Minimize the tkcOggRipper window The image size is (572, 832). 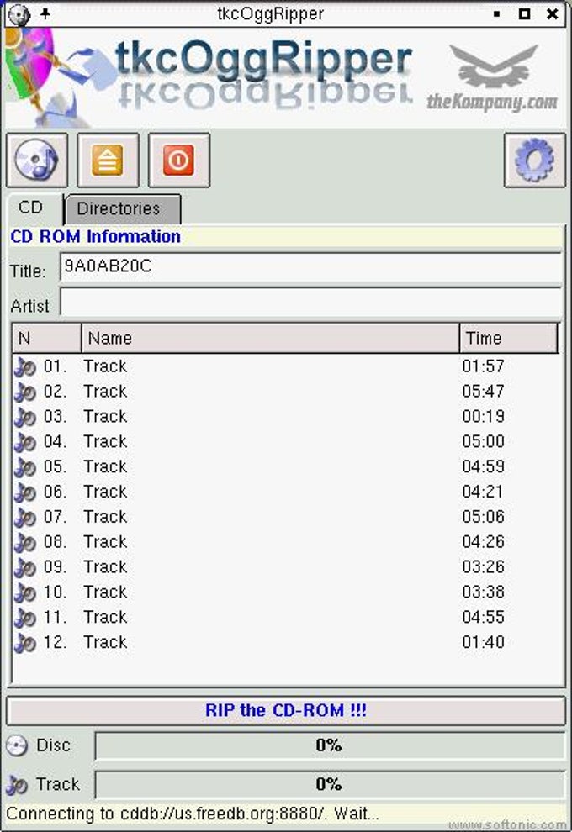(496, 14)
